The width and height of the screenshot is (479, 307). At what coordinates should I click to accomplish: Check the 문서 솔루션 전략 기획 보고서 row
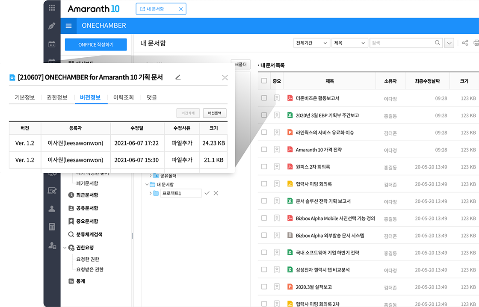click(x=264, y=201)
